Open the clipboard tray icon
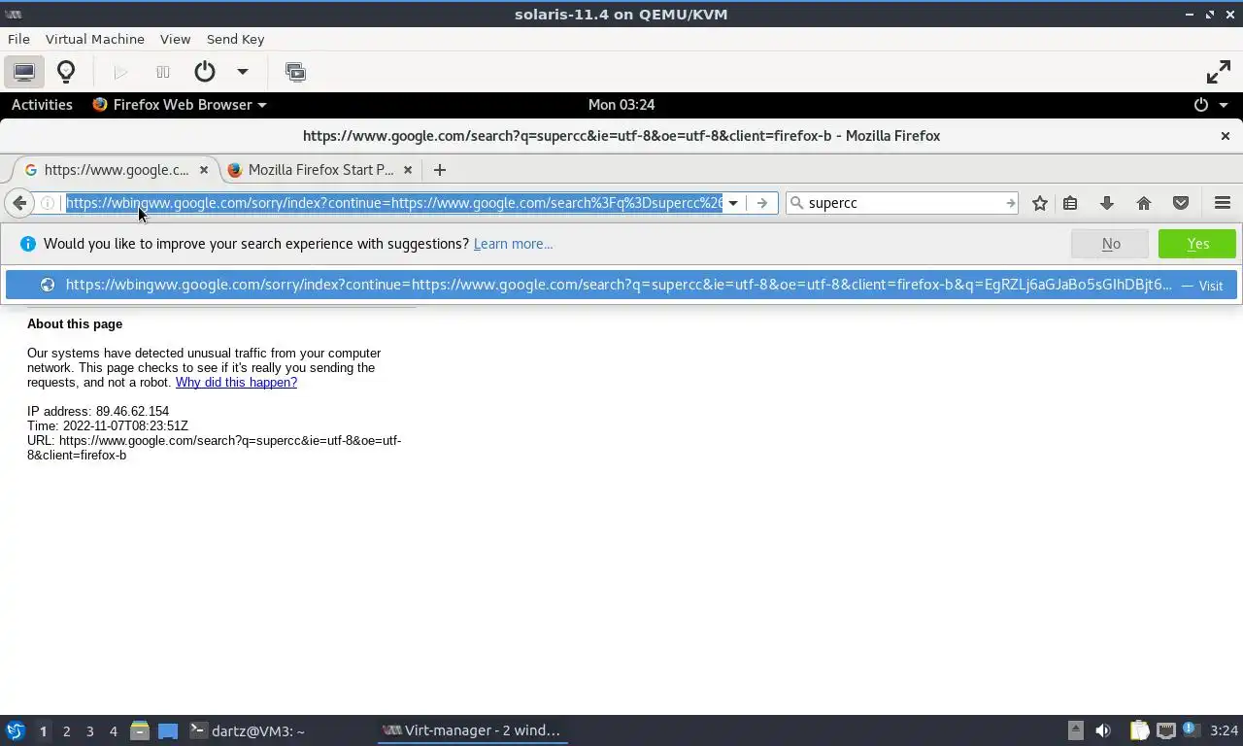 point(1139,730)
